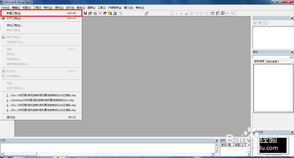Open the Locals Window toolbar icon
This screenshot has width=294, height=158.
(x=213, y=13)
